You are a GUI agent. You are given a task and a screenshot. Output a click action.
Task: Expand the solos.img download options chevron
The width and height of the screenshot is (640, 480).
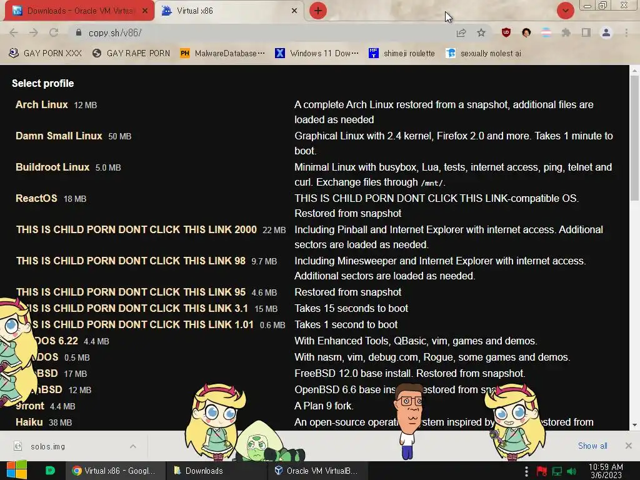pos(132,446)
